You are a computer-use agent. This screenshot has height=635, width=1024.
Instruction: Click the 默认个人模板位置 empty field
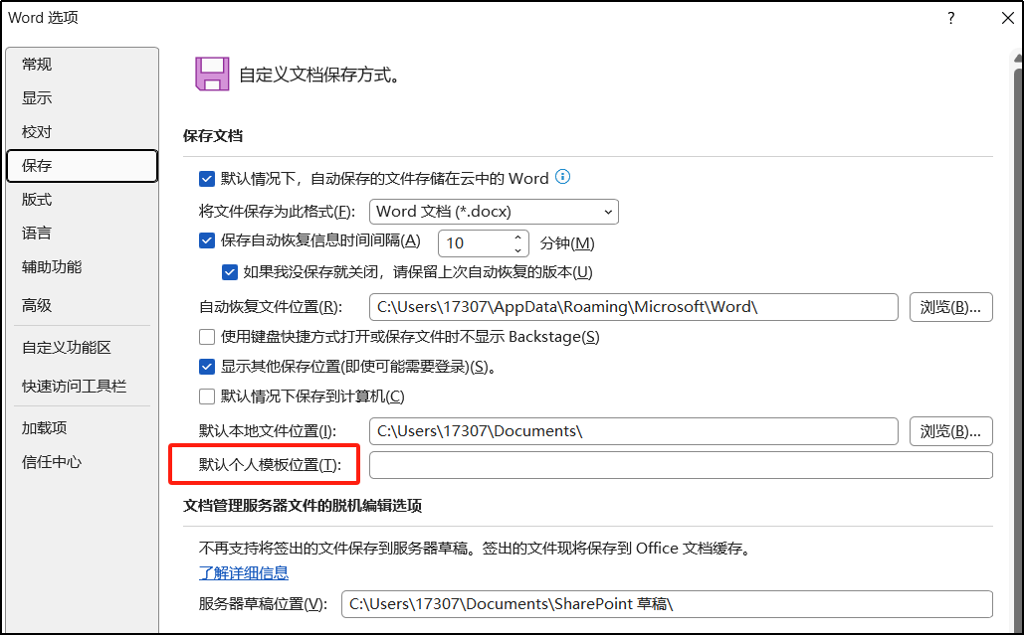coord(681,465)
